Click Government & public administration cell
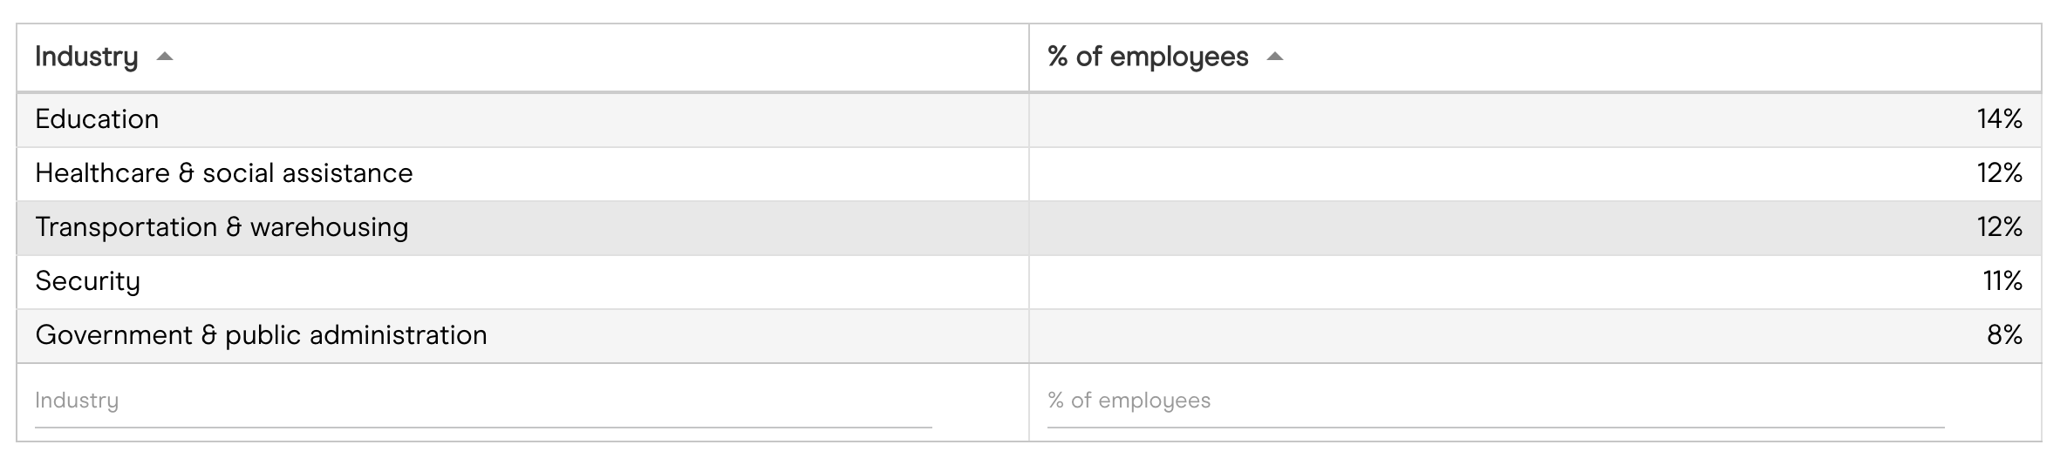Viewport: 2067px width, 465px height. (x=261, y=335)
